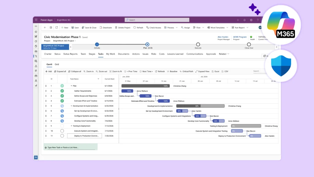Open Word Templates dropdown
The height and width of the screenshot is (177, 314).
pyautogui.click(x=227, y=27)
